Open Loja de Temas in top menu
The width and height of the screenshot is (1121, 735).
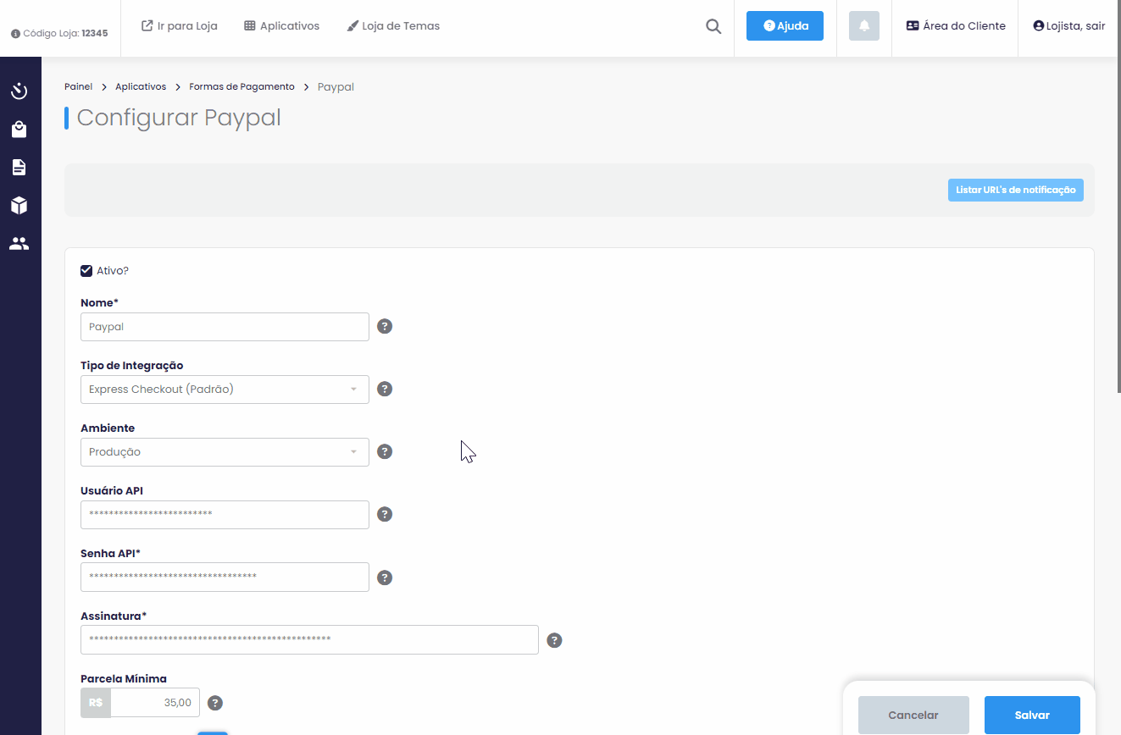click(x=393, y=26)
